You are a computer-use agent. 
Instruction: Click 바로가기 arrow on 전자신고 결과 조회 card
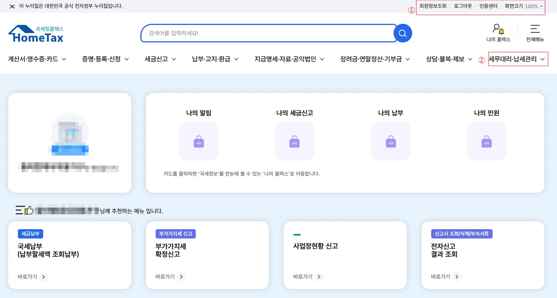tap(457, 277)
